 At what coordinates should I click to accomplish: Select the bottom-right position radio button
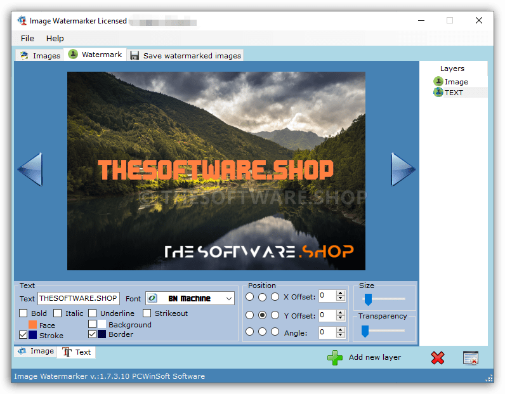click(x=275, y=331)
